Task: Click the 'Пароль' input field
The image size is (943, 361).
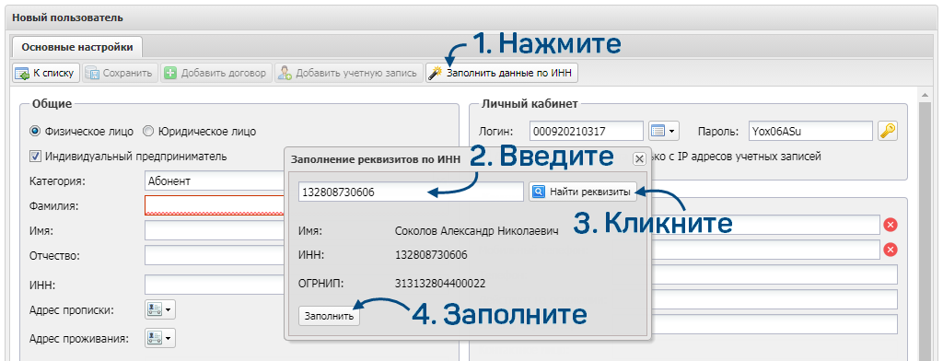Action: click(x=810, y=131)
